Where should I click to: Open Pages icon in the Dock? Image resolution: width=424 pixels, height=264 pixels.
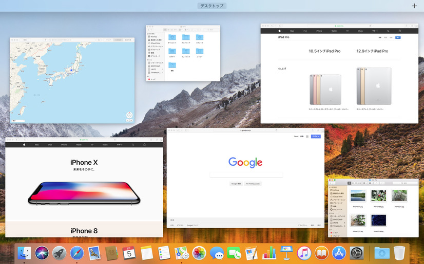tap(252, 253)
